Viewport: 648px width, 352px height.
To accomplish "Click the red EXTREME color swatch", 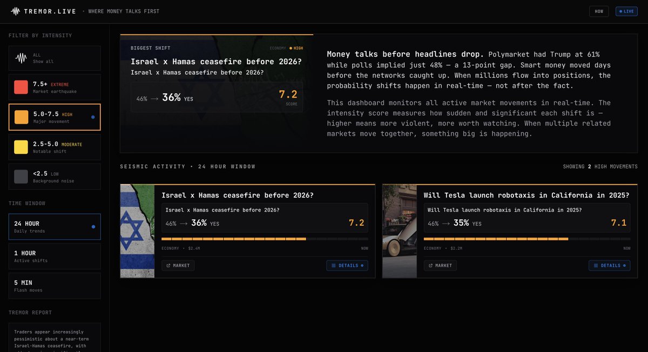I will [x=21, y=87].
